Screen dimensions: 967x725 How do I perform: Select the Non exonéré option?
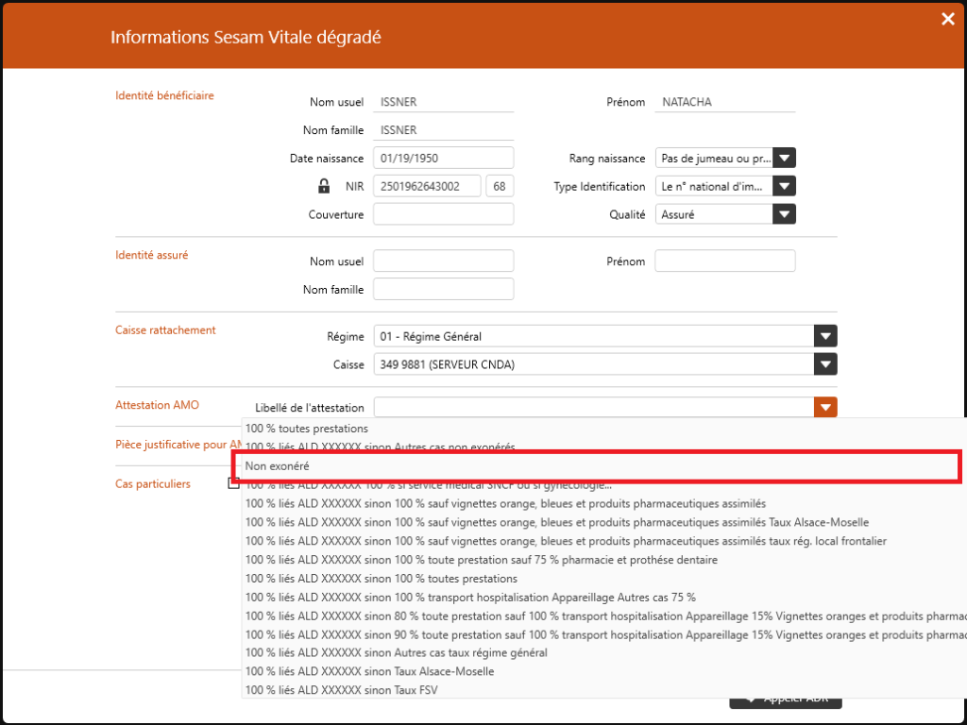472,465
